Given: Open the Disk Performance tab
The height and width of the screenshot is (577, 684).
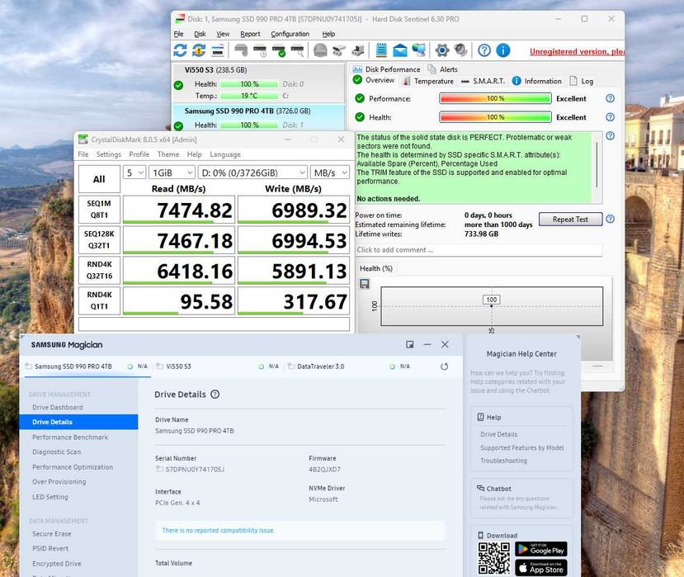Looking at the screenshot, I should pyautogui.click(x=386, y=69).
